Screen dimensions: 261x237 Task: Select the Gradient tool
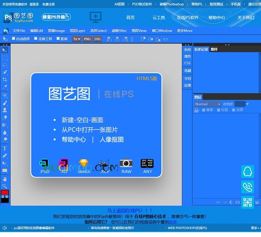(5, 125)
